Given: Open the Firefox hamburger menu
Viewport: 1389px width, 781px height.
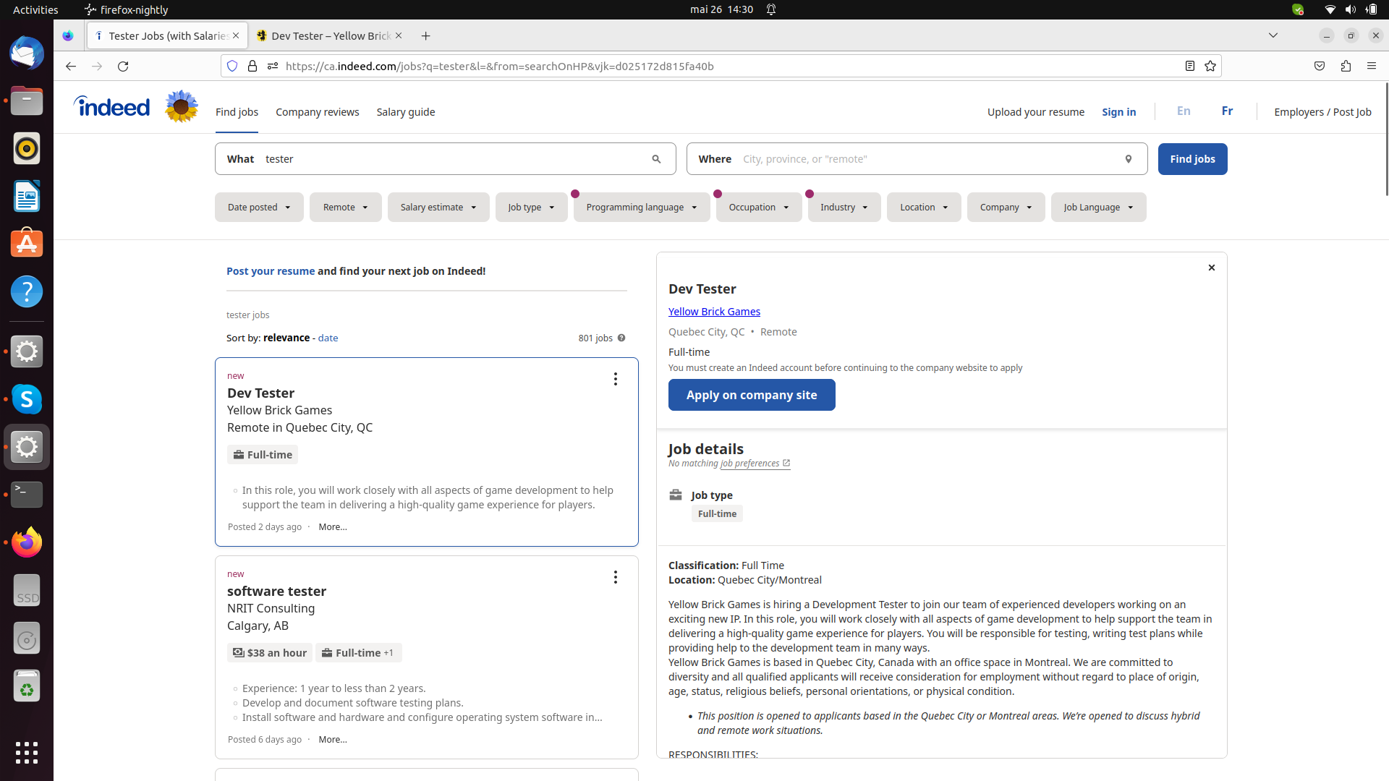Looking at the screenshot, I should (1372, 66).
